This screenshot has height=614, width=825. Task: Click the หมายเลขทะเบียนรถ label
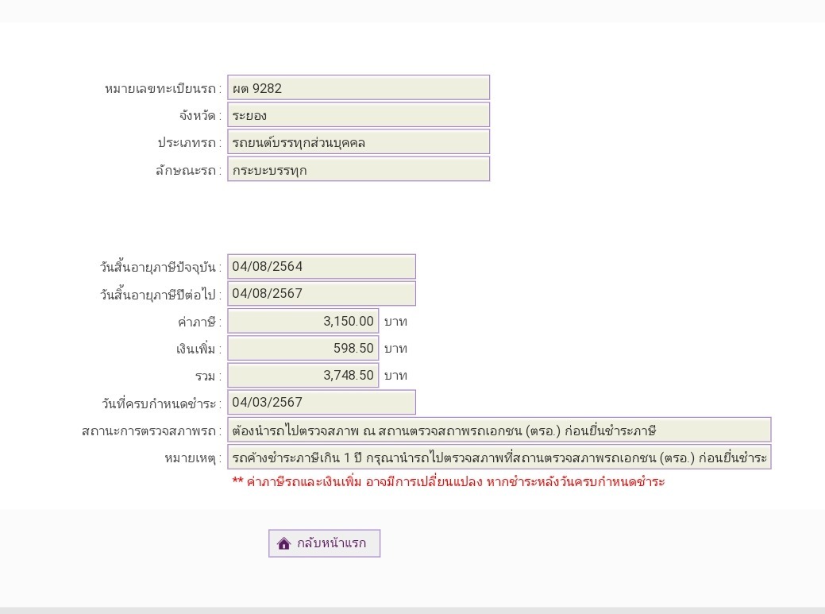point(163,88)
